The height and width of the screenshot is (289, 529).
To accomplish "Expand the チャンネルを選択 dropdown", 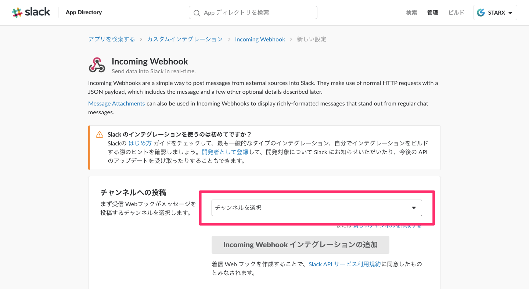I will (x=317, y=208).
